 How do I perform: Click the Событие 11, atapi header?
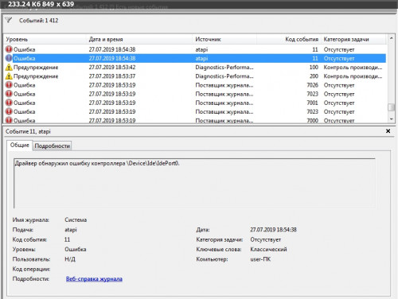pos(28,131)
